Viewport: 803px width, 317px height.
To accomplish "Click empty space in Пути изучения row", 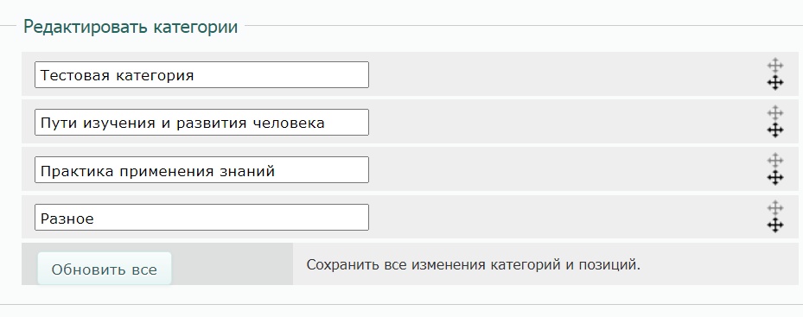I will 564,122.
